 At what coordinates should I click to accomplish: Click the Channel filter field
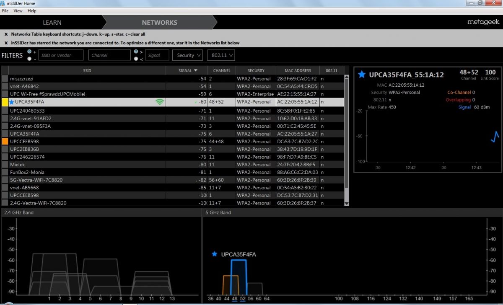[110, 55]
